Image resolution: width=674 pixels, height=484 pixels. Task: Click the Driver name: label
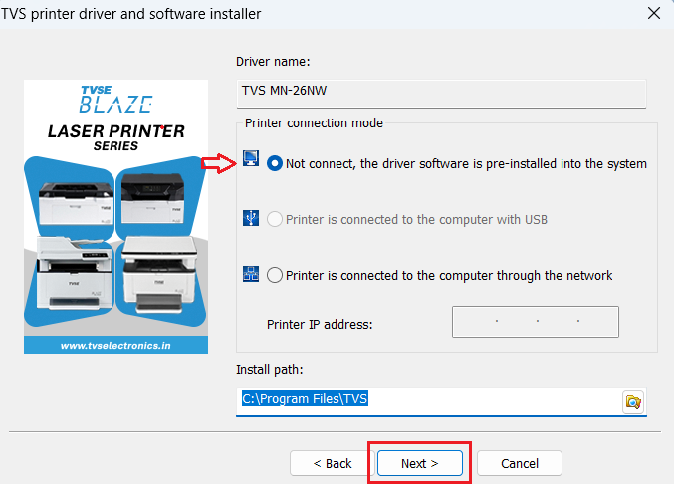tap(273, 62)
